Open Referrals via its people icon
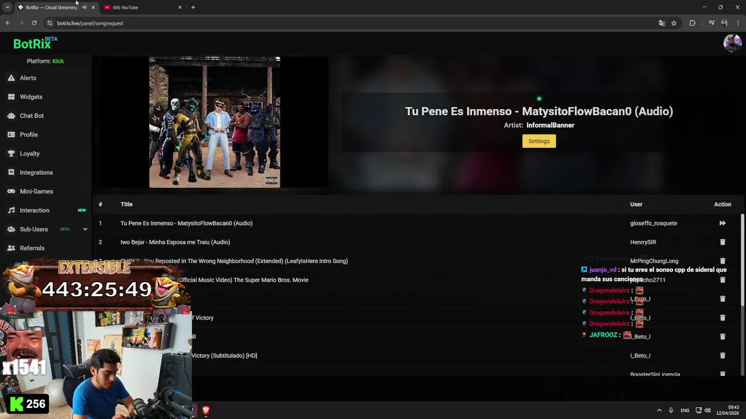The width and height of the screenshot is (746, 419). [11, 248]
